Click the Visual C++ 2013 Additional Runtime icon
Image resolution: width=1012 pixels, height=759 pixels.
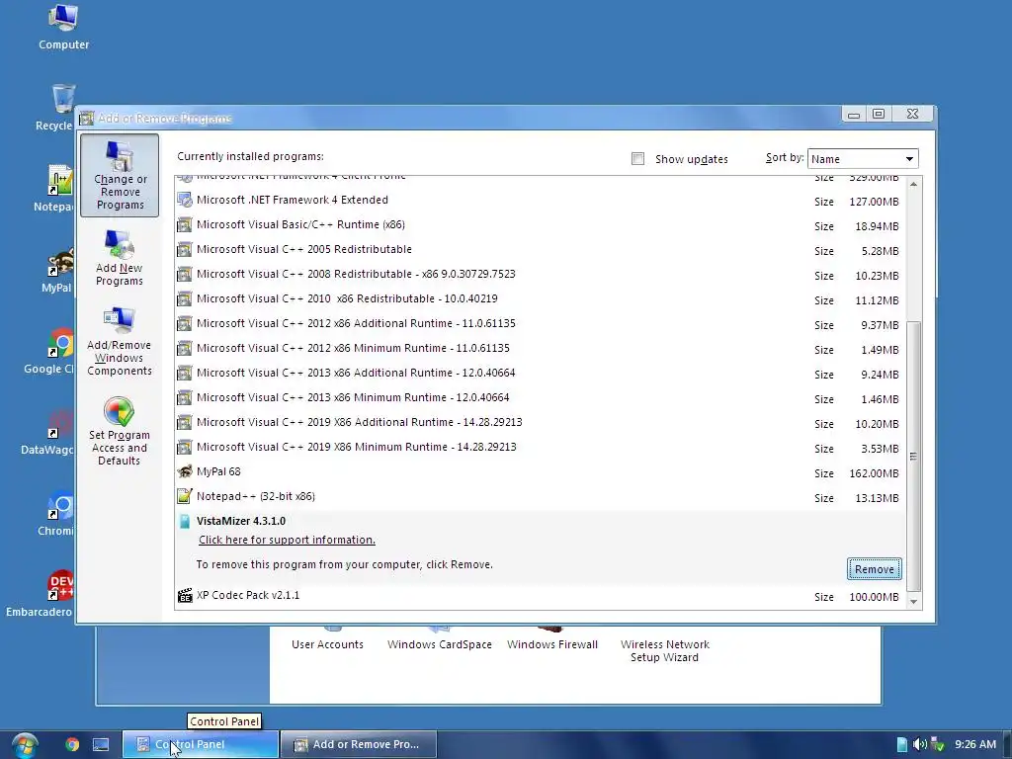click(185, 373)
